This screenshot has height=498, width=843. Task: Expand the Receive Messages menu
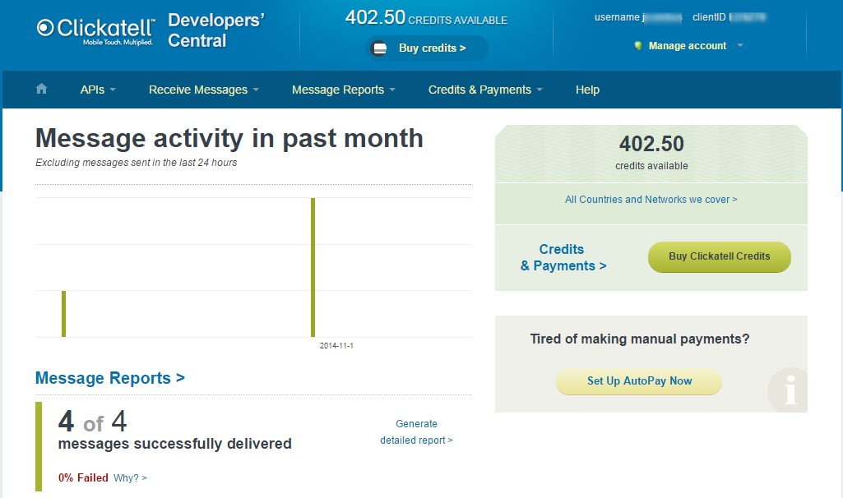(x=203, y=90)
